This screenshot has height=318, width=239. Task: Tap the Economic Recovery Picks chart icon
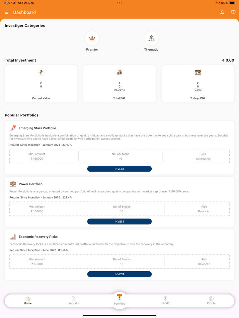tap(13, 237)
